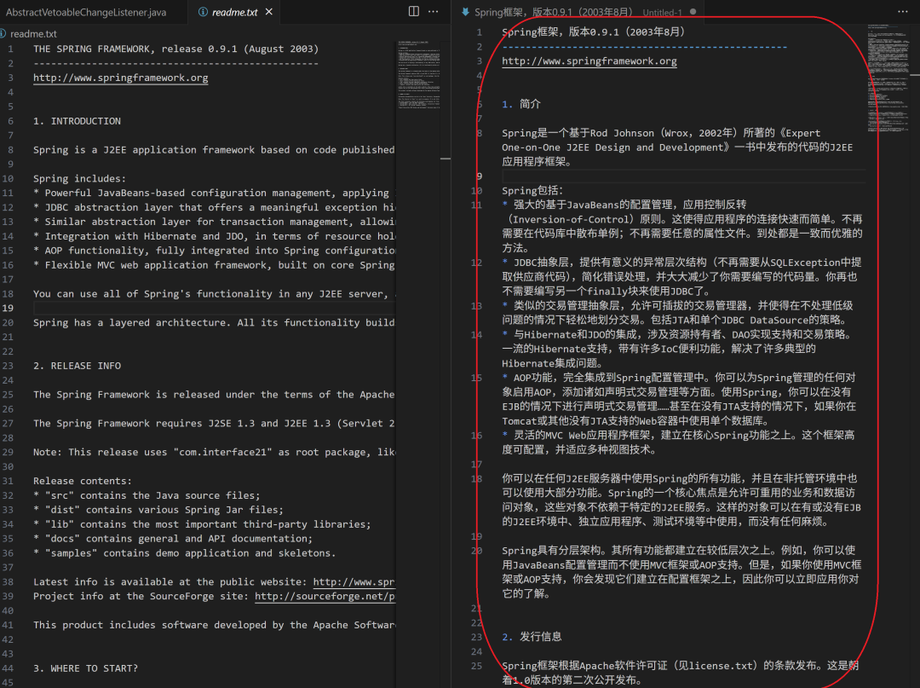The image size is (920, 688).
Task: Click the '与Hibernate和JDO的集成' bullet in right editor
Action: 678,349
